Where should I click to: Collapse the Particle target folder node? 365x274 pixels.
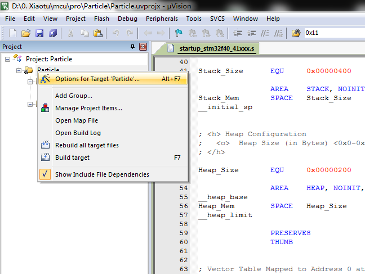pyautogui.click(x=19, y=70)
